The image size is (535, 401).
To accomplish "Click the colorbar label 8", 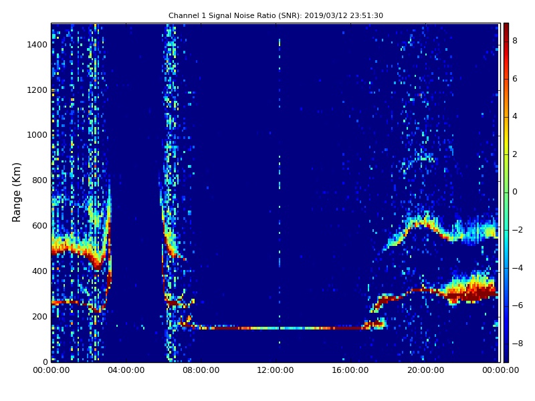I will [x=515, y=41].
